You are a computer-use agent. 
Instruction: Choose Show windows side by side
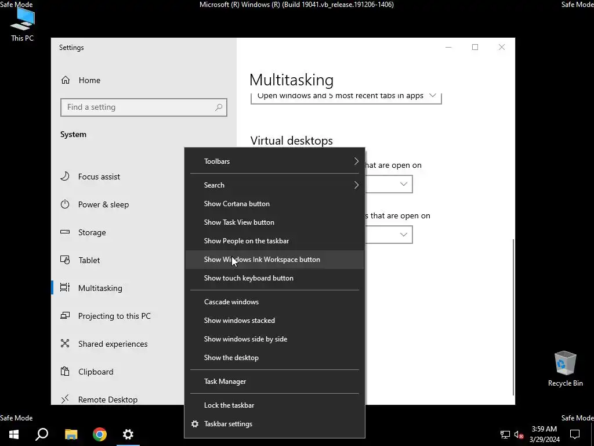pos(274,339)
